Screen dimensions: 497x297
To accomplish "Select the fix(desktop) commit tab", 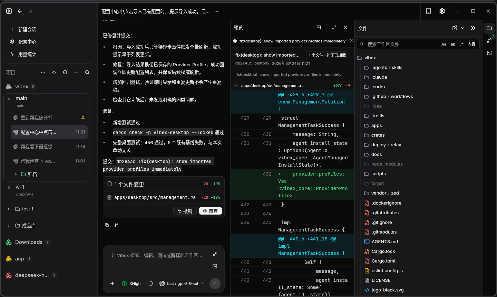I will click(290, 41).
